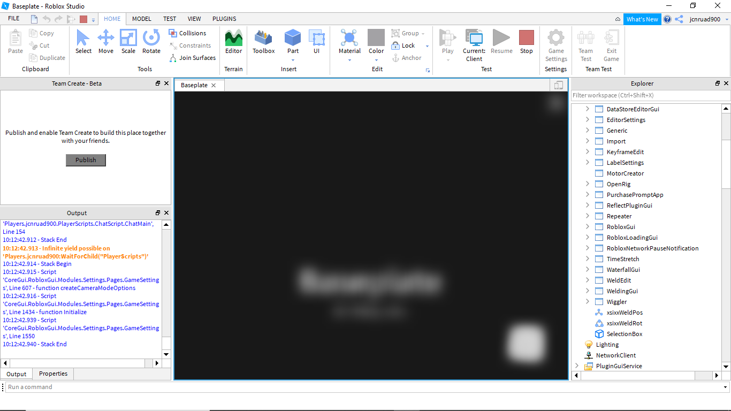Image resolution: width=731 pixels, height=411 pixels.
Task: Toggle the Constraints option
Action: pyautogui.click(x=190, y=45)
